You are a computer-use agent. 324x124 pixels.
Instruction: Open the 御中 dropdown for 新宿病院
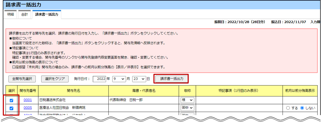(187, 108)
